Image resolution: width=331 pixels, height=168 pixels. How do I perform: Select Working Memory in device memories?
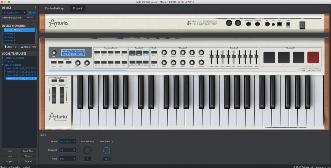tap(19, 30)
